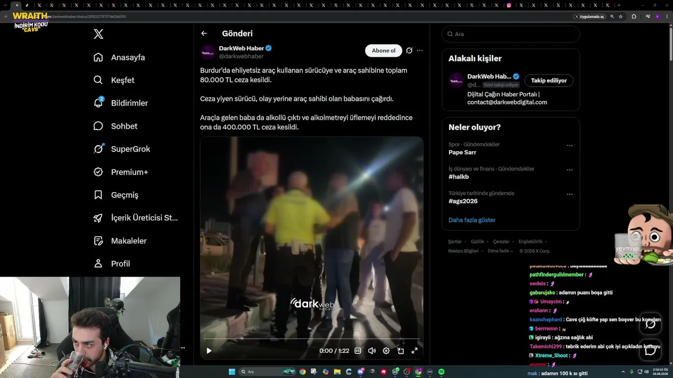Open the Chrome profile avatar
Viewport: 673px width, 378px height.
657,16
